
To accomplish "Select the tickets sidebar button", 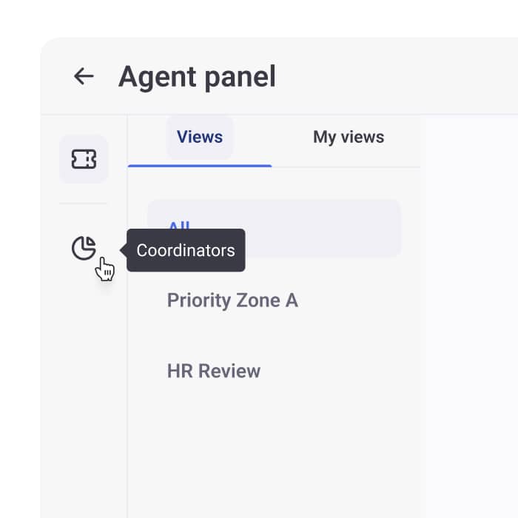I will coord(84,159).
